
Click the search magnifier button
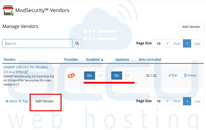pos(77,43)
